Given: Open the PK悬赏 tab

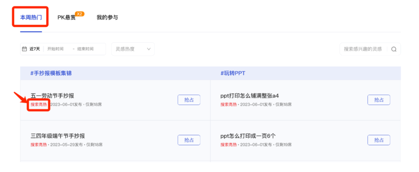Looking at the screenshot, I should tap(66, 17).
